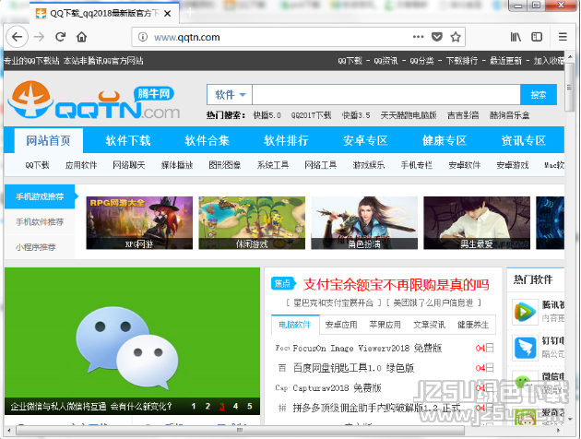This screenshot has width=581, height=439.
Task: Expand the 软件 search category dropdown
Action: (230, 94)
